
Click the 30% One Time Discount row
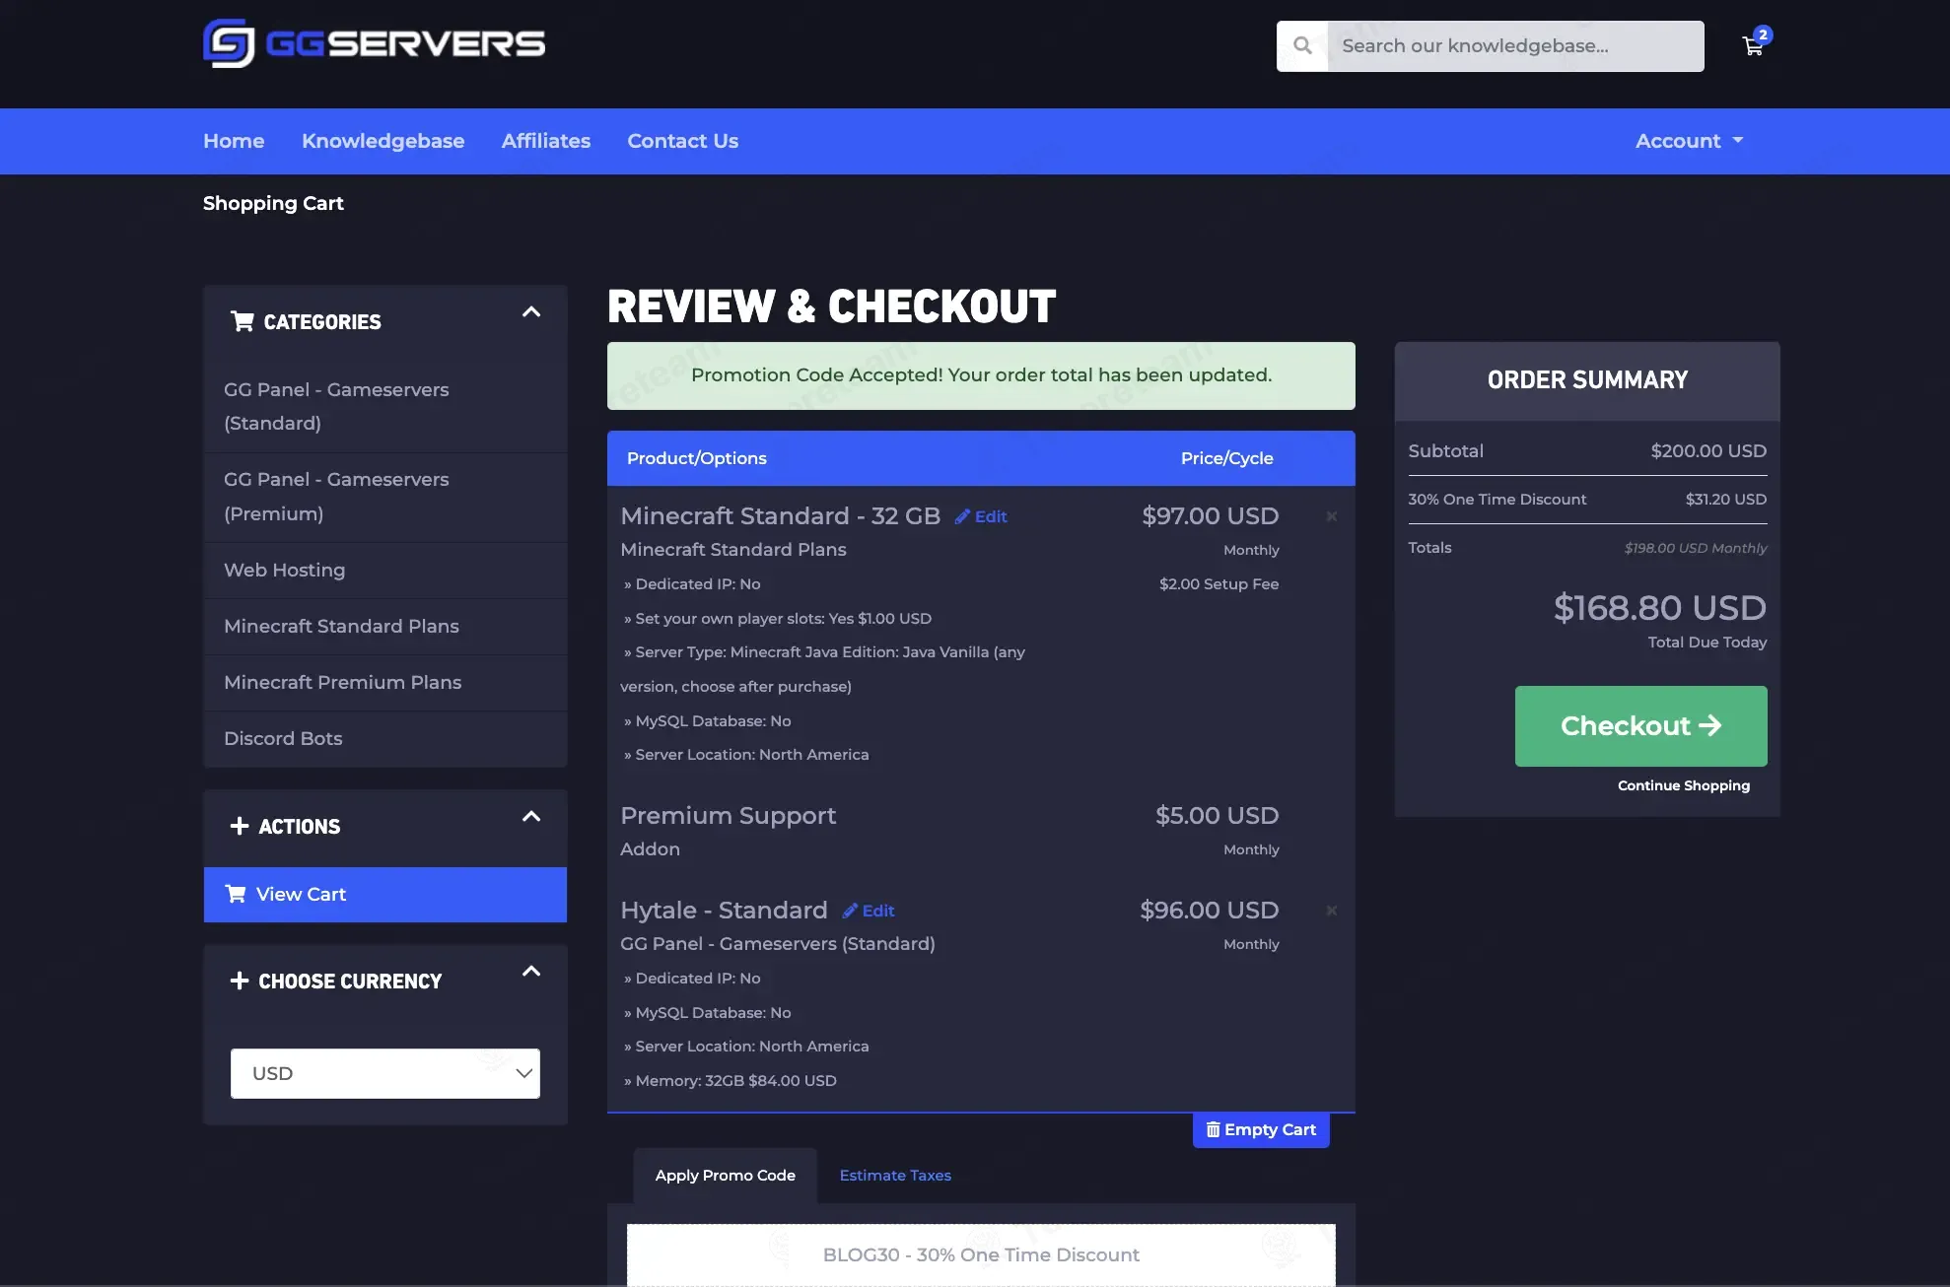pyautogui.click(x=1587, y=500)
